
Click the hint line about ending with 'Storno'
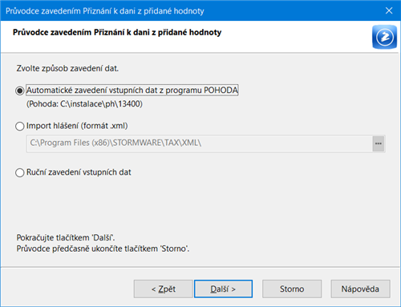pos(103,248)
